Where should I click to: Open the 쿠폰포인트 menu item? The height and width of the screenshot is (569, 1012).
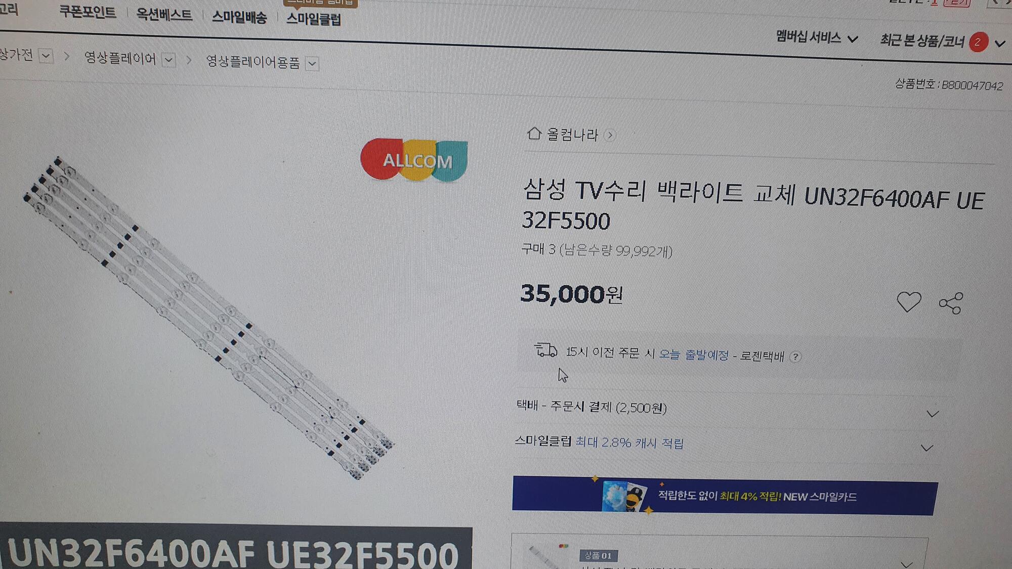click(x=88, y=12)
